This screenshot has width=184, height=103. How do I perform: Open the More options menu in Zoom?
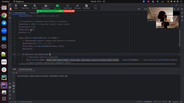(95, 7)
